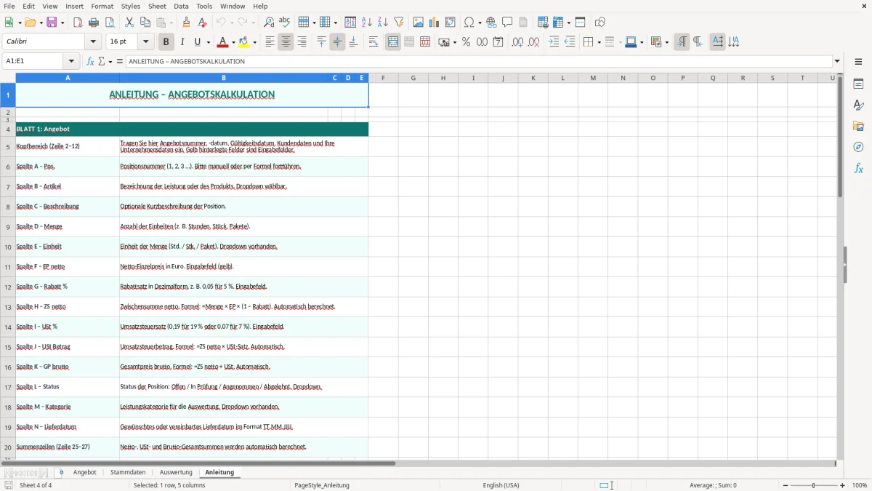Apply the yellow background color

tap(244, 42)
